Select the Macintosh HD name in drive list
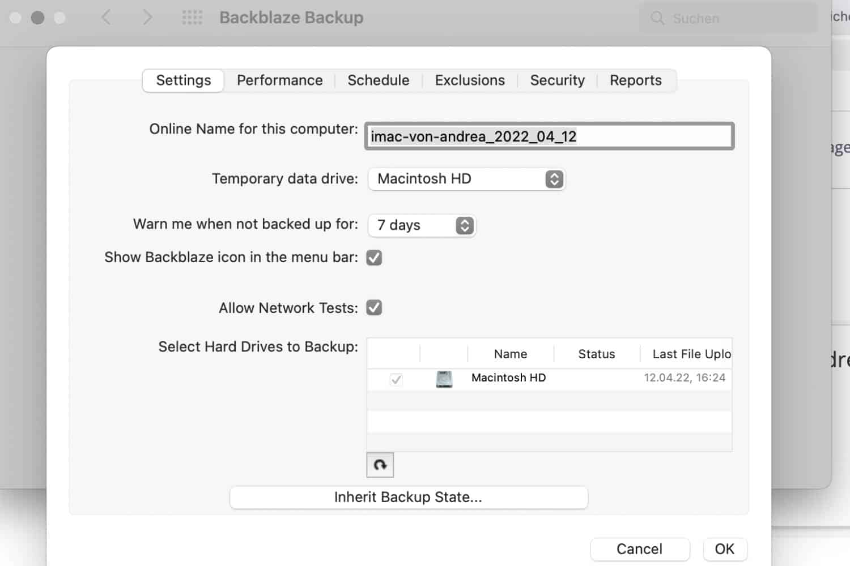 point(509,378)
